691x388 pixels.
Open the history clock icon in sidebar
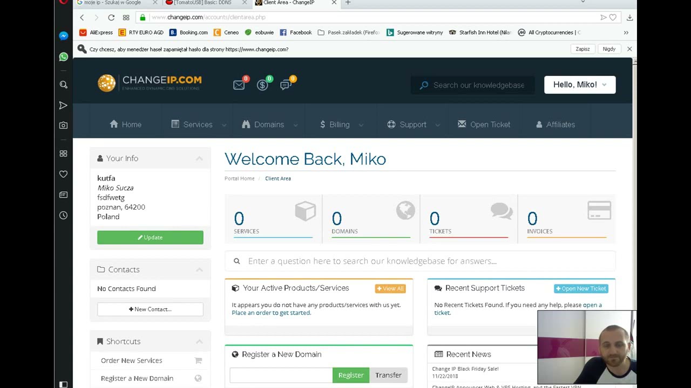pyautogui.click(x=63, y=215)
